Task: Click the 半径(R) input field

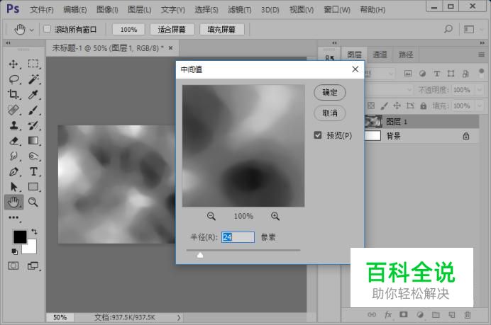Action: coord(238,237)
